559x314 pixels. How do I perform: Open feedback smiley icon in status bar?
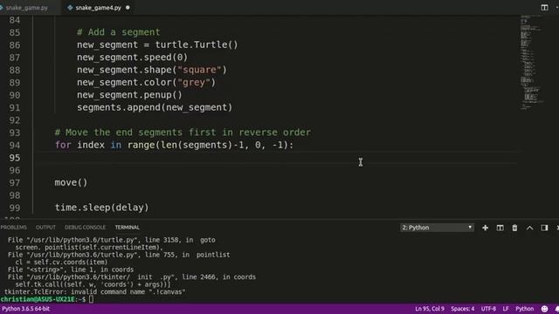point(544,309)
